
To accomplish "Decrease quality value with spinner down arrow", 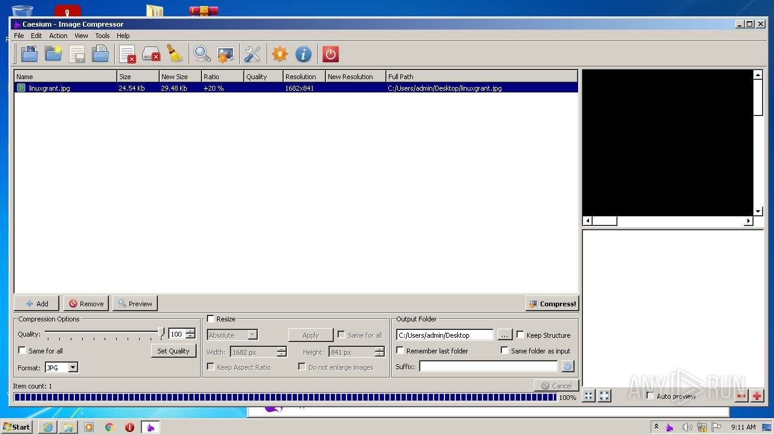I will [x=190, y=336].
